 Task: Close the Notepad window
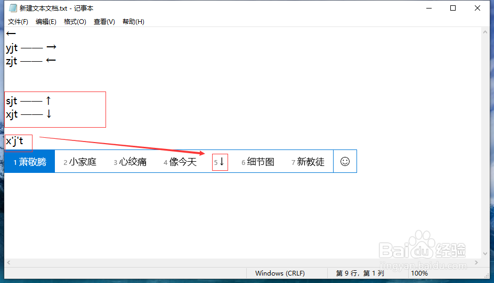pos(477,8)
